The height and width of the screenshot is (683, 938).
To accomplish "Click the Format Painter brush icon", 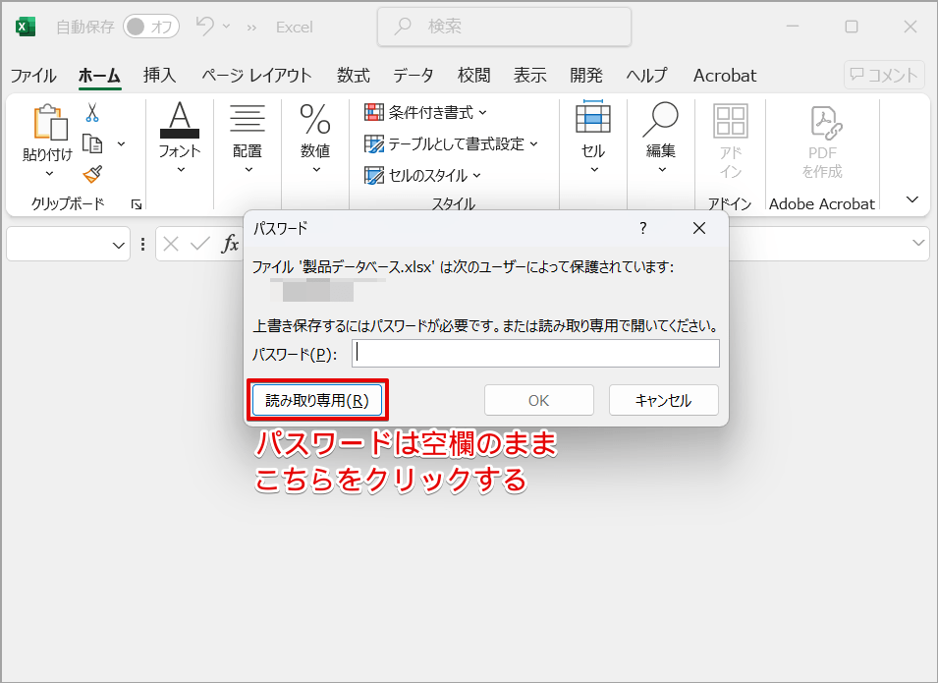I will [92, 174].
